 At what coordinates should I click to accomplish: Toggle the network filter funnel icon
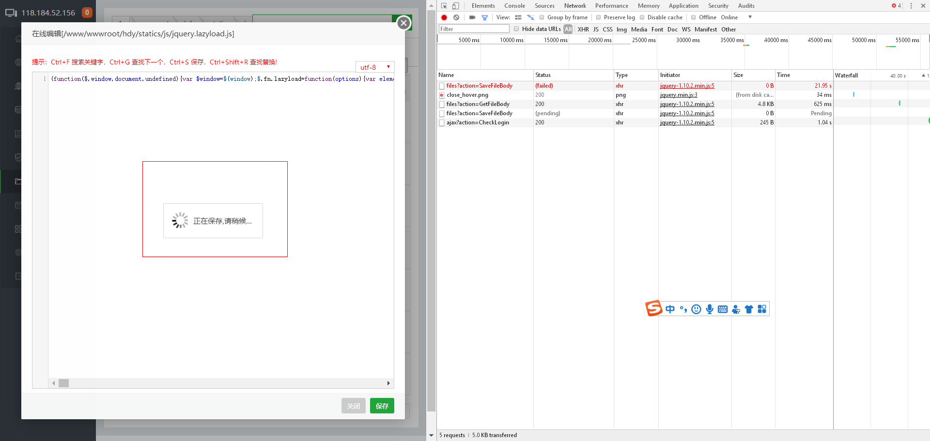[x=484, y=17]
